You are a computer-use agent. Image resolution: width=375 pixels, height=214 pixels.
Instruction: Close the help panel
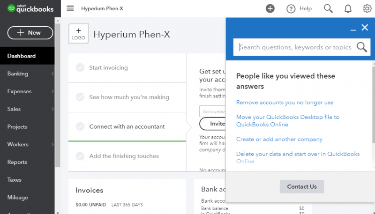(x=365, y=28)
